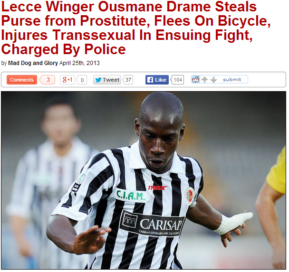Viewport: 289px width, 272px height.
Task: Click the Facebook f logo in Like button
Action: click(x=150, y=80)
